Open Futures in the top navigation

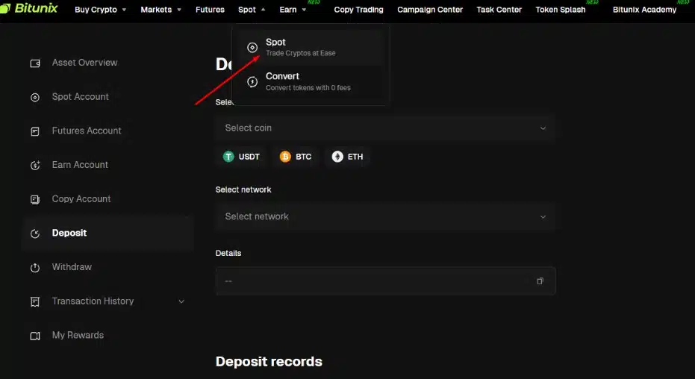pyautogui.click(x=210, y=9)
